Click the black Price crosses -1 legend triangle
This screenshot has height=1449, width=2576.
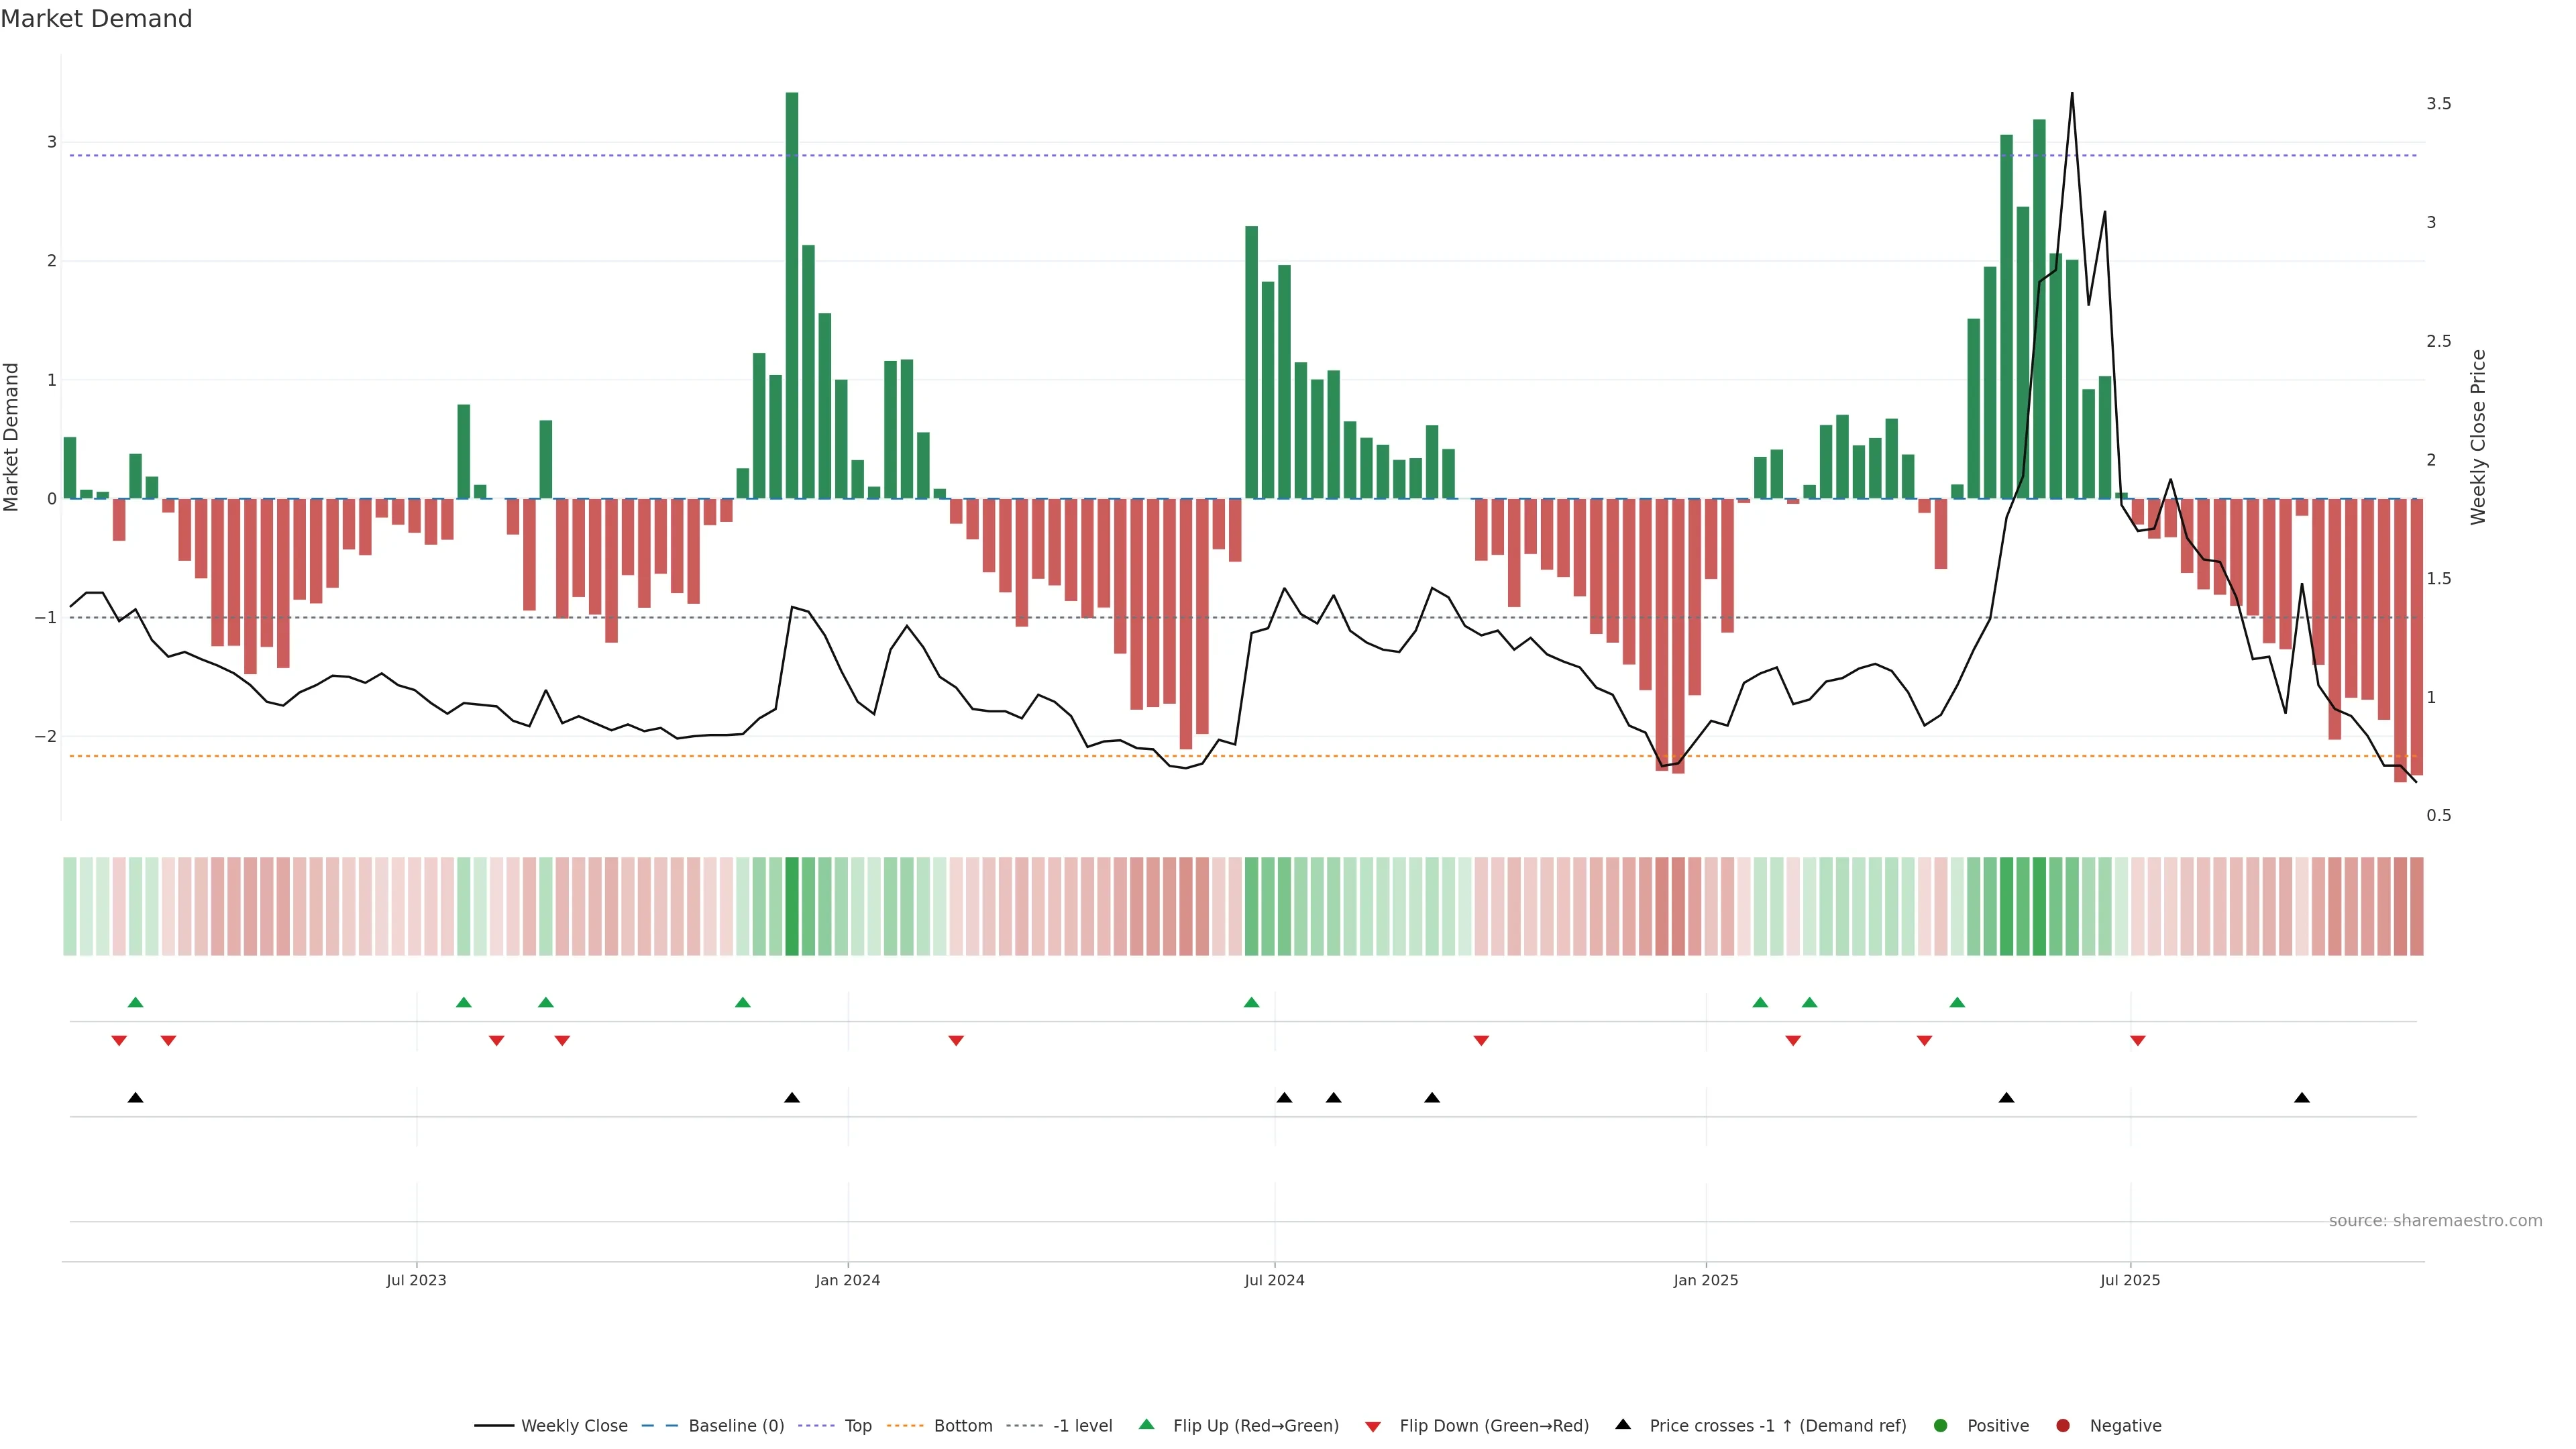(1623, 1424)
